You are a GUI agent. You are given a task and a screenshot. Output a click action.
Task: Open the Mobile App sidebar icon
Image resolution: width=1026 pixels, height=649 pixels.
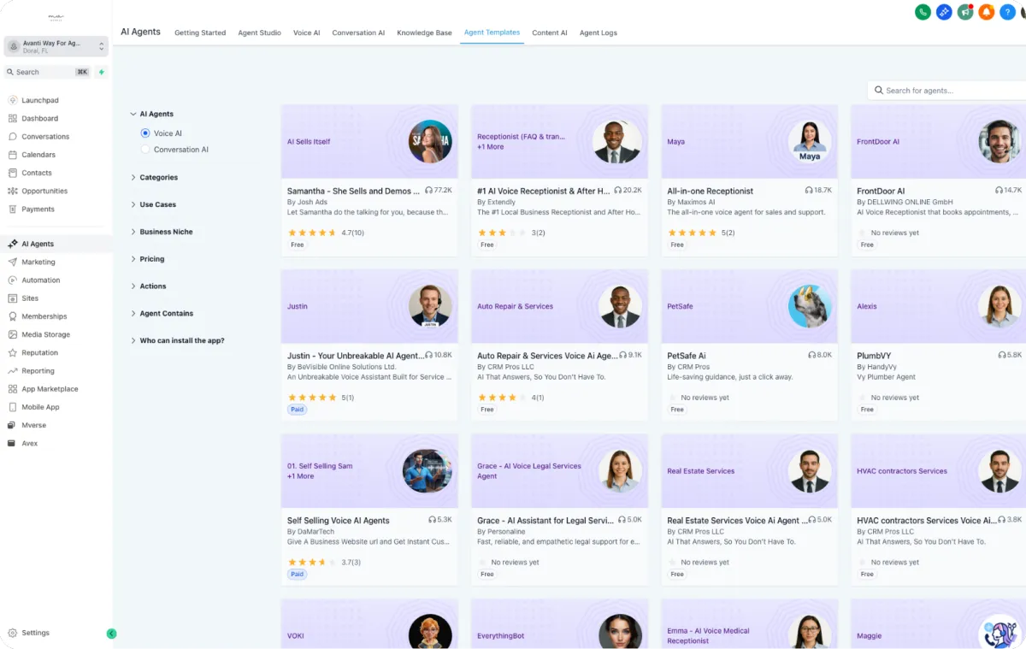point(13,407)
